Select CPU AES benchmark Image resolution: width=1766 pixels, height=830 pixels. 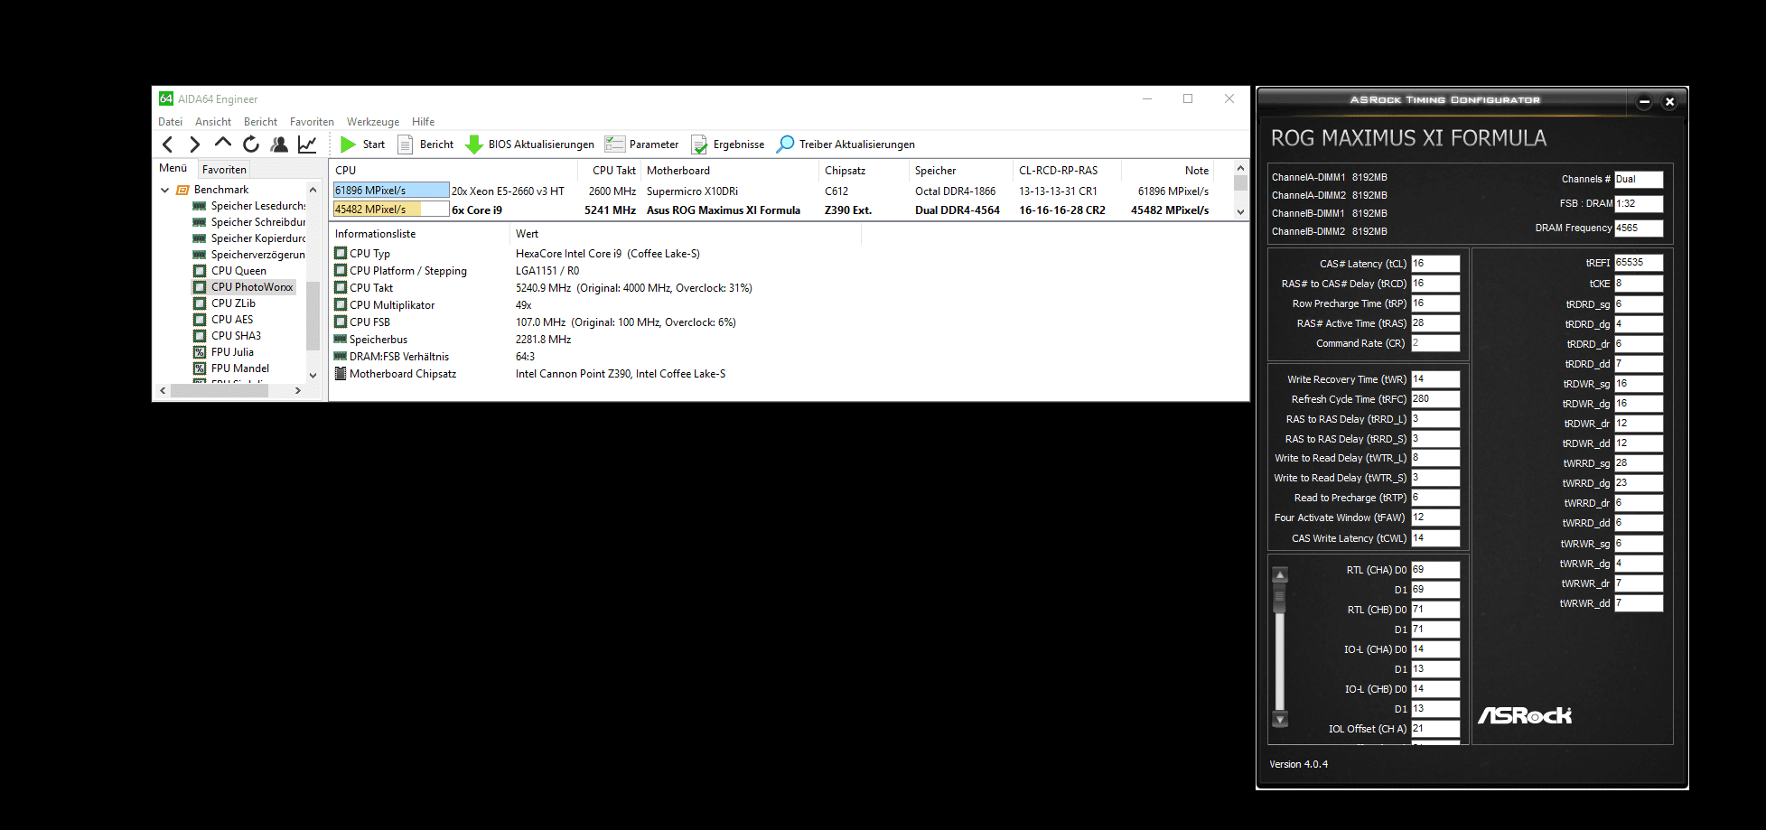pos(224,320)
